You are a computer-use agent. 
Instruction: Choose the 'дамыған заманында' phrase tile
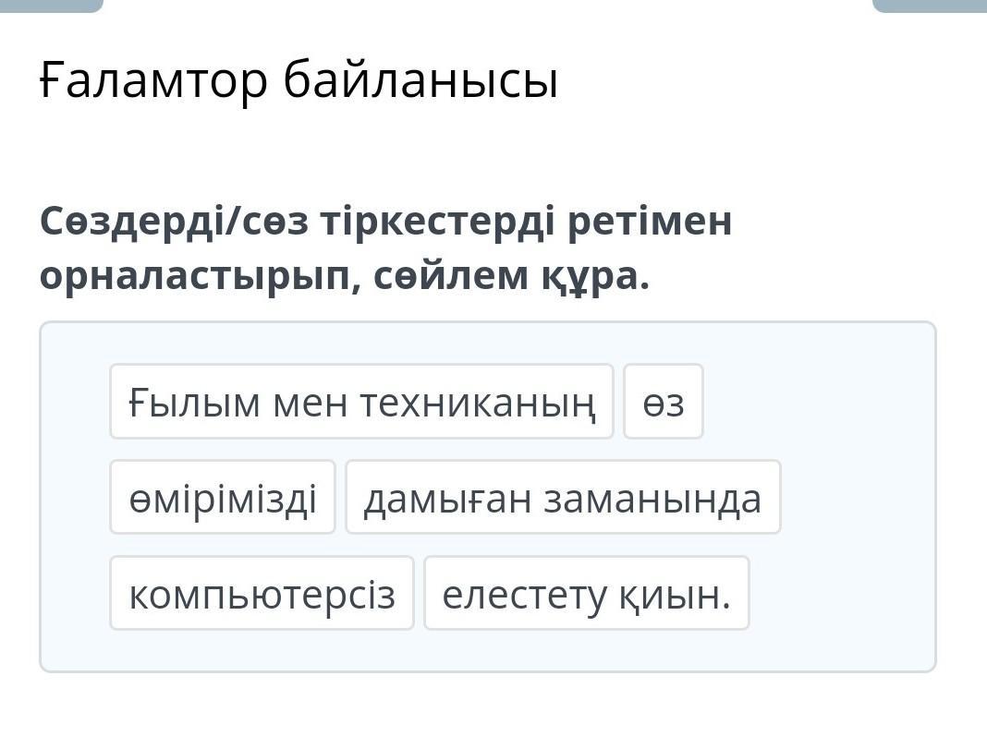click(x=563, y=498)
